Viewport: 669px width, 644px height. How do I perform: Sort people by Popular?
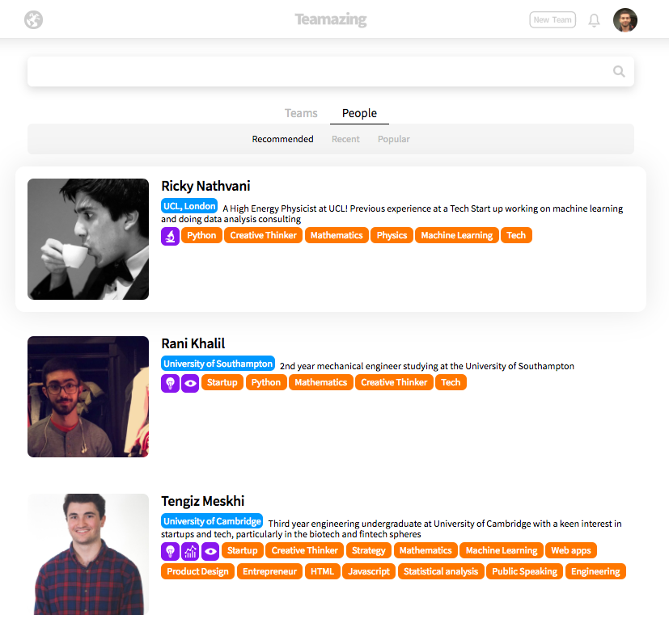tap(393, 139)
